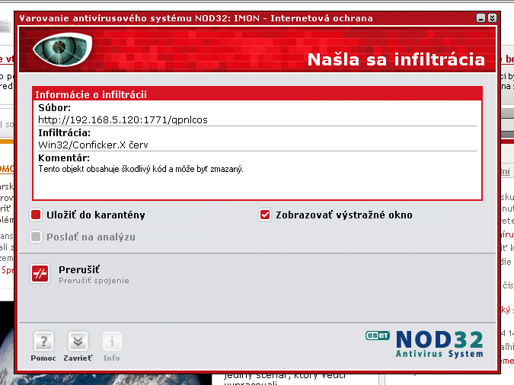Click the greyed-out Info icon
The image size is (514, 385).
point(112,341)
